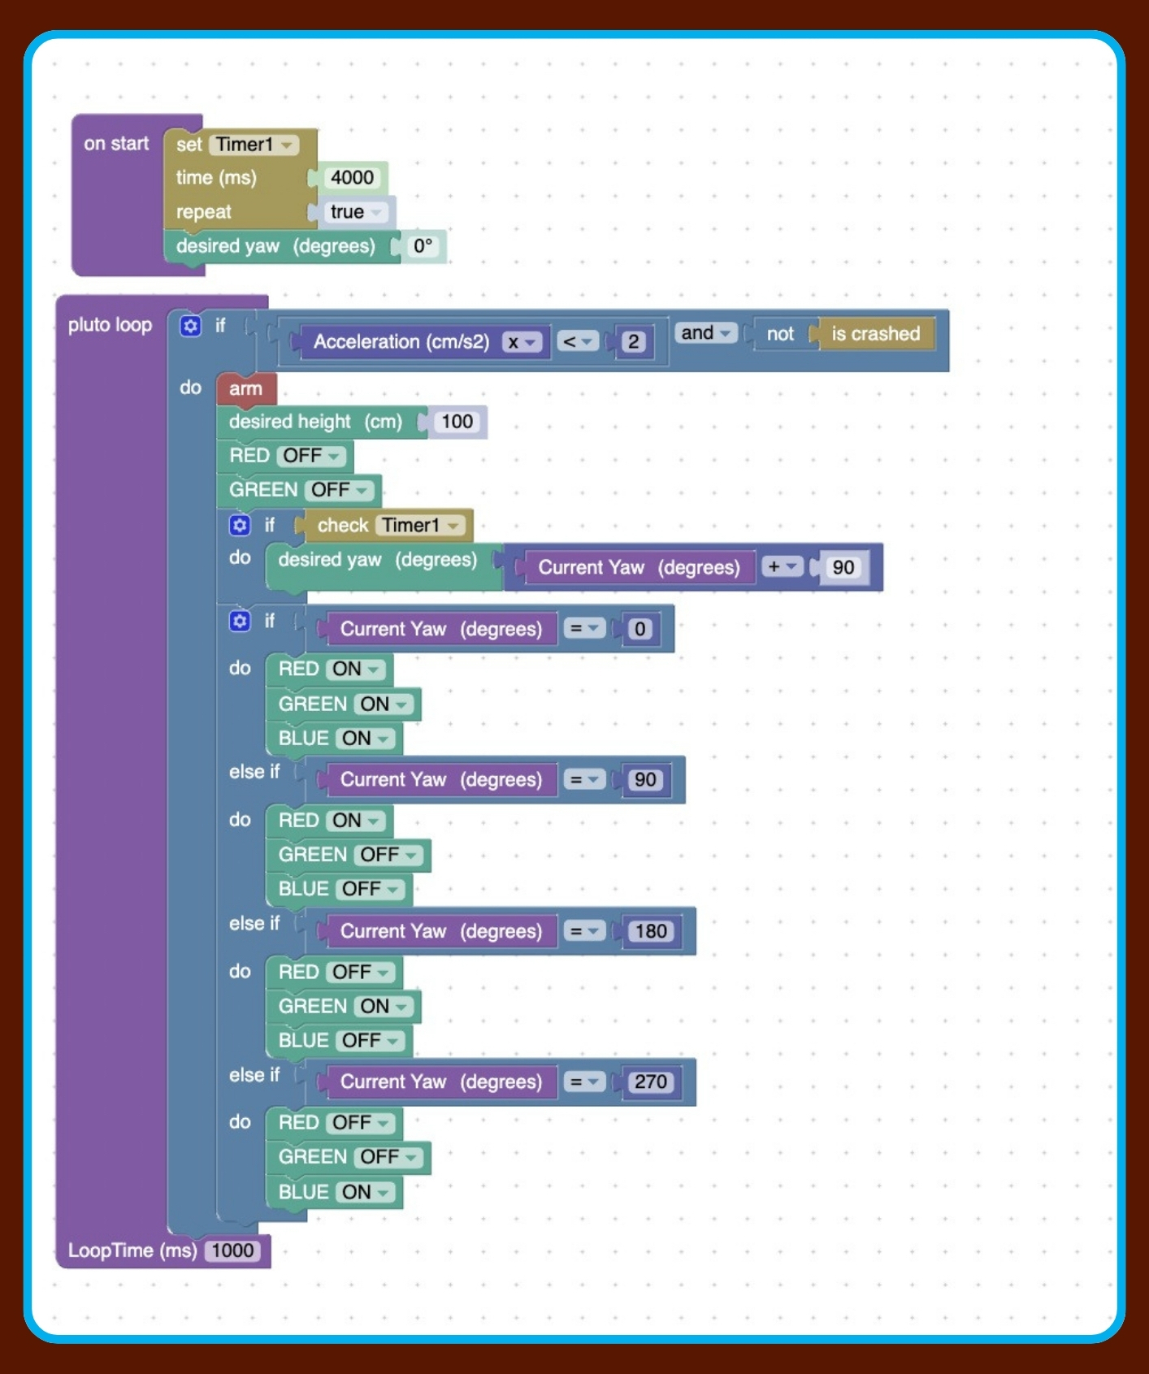Click the LoopTime value 1000
This screenshot has height=1374, width=1149.
click(232, 1250)
